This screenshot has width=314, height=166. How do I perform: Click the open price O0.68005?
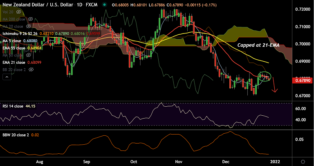click(x=121, y=5)
